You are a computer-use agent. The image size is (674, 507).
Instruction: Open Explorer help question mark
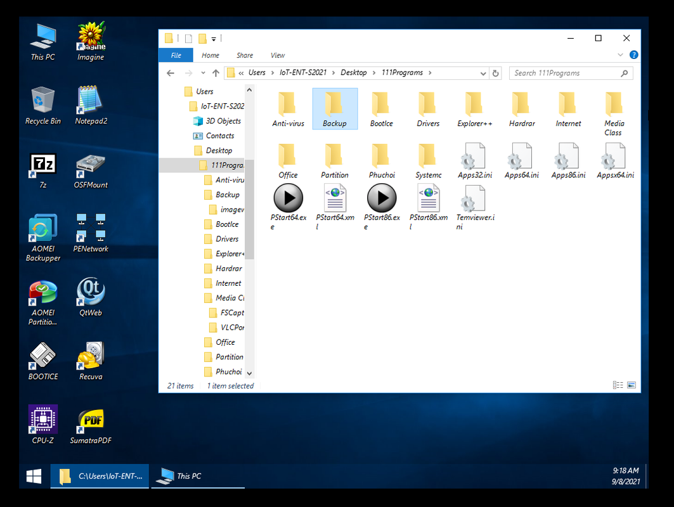pos(633,55)
